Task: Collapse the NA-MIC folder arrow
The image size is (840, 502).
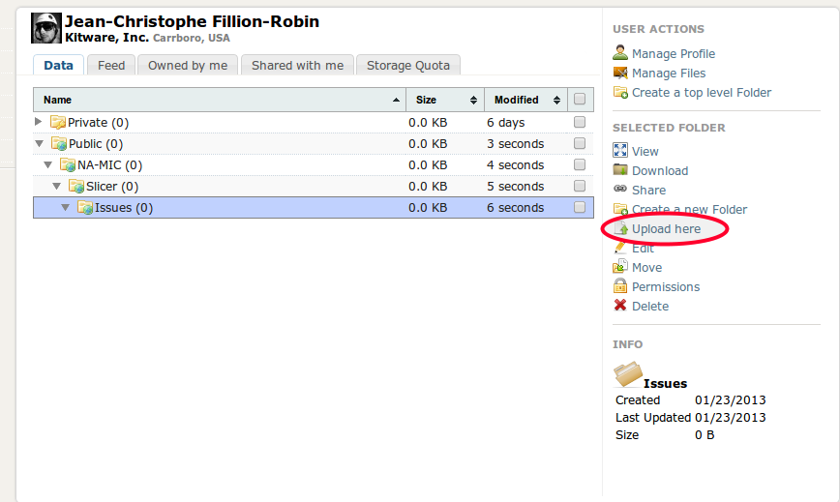Action: click(47, 165)
